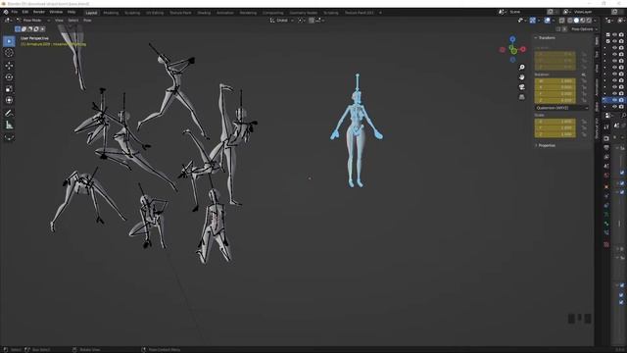Toggle the camera view icon

522,87
